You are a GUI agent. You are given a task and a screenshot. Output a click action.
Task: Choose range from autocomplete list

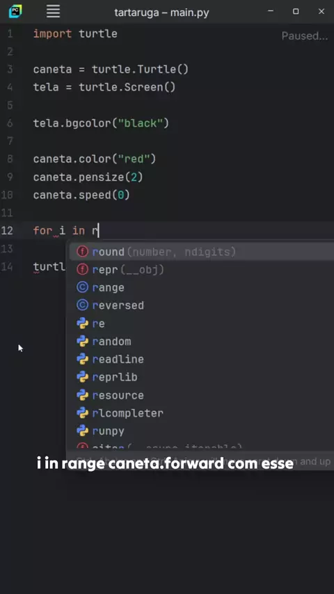201,287
